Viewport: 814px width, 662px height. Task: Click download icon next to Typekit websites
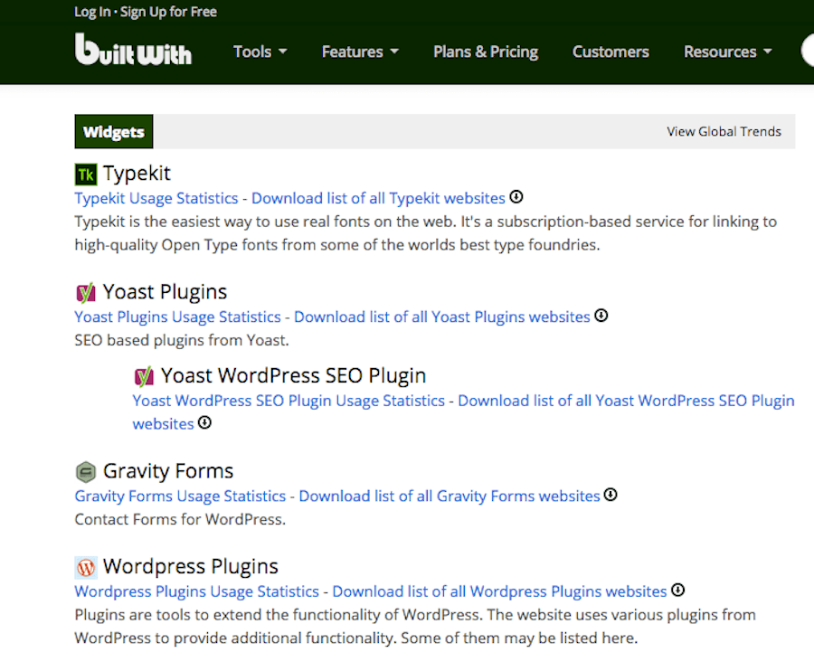(x=516, y=197)
